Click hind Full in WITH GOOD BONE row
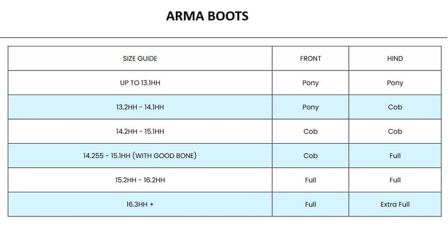Screen dimensions: 448x231 coord(395,155)
